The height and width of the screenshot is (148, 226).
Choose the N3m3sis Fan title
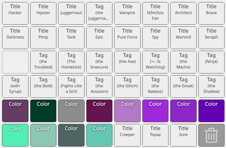[x=155, y=14]
